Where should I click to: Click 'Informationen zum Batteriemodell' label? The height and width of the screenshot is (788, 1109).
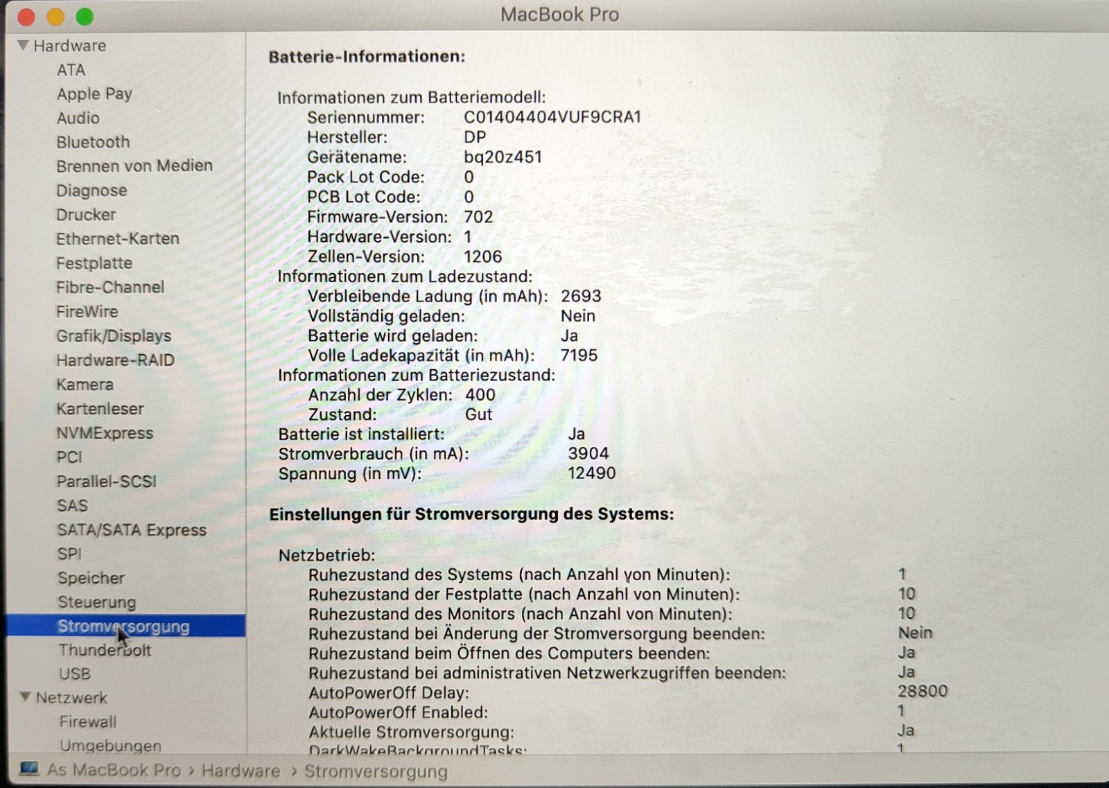coord(411,98)
